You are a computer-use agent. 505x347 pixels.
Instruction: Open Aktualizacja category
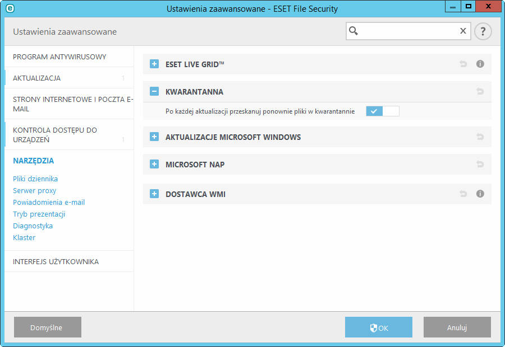click(x=69, y=78)
